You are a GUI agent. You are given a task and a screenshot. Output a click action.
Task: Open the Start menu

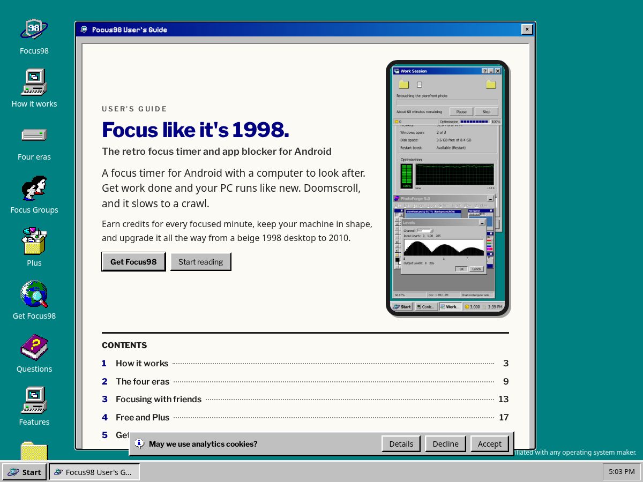coord(25,472)
